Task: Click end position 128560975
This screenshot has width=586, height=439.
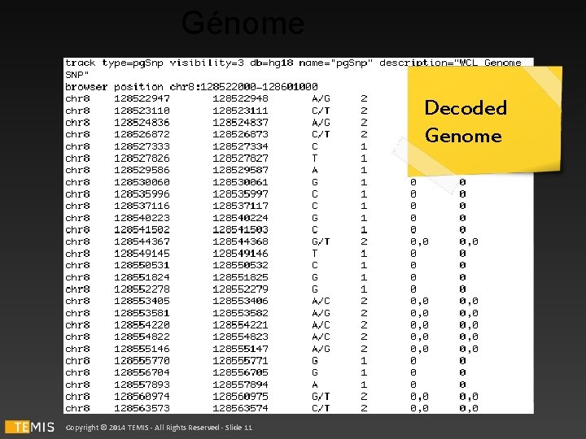Action: [240, 397]
